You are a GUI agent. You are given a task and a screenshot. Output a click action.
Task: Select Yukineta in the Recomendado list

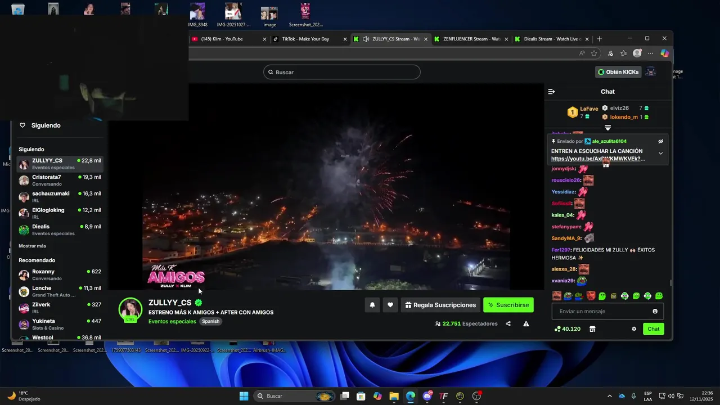[x=60, y=324]
